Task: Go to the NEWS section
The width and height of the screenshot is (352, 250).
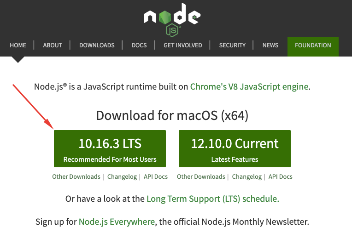Action: pyautogui.click(x=270, y=45)
